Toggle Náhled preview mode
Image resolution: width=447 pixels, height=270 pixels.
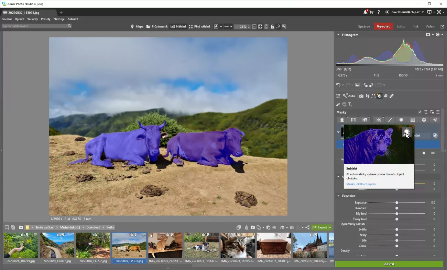tap(178, 26)
